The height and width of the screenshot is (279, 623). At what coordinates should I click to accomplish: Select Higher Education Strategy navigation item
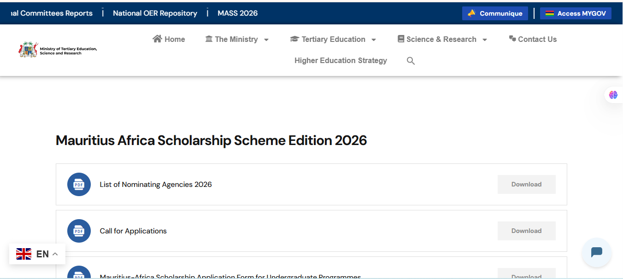click(340, 60)
